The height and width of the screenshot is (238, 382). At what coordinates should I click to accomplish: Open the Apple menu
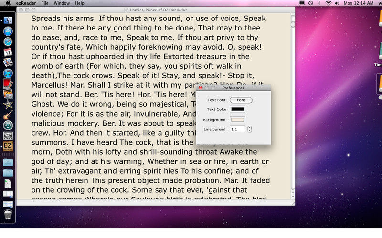pos(8,3)
